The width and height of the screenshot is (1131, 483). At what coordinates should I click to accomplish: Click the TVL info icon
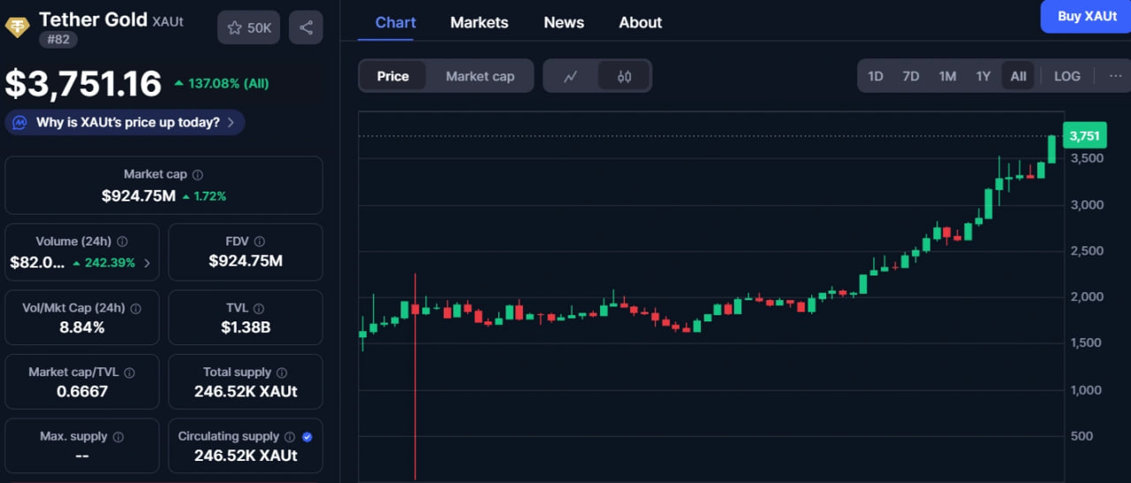258,308
